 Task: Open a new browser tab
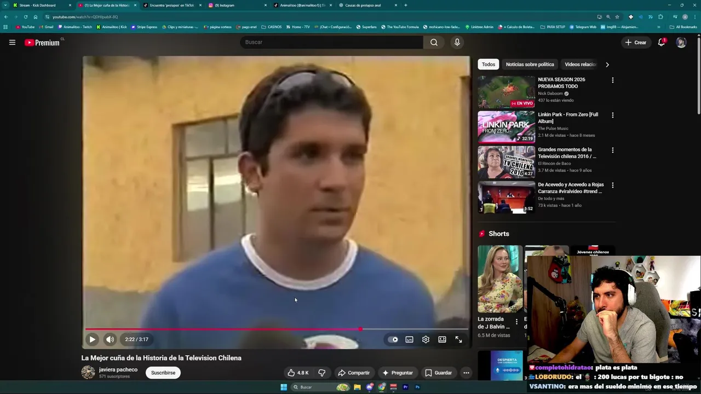405,5
